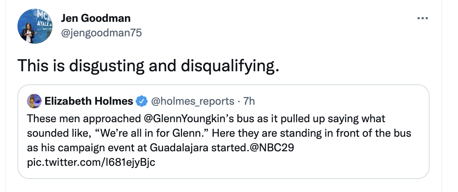The width and height of the screenshot is (458, 192).
Task: Open Jen Goodman's profile via display name
Action: [96, 18]
